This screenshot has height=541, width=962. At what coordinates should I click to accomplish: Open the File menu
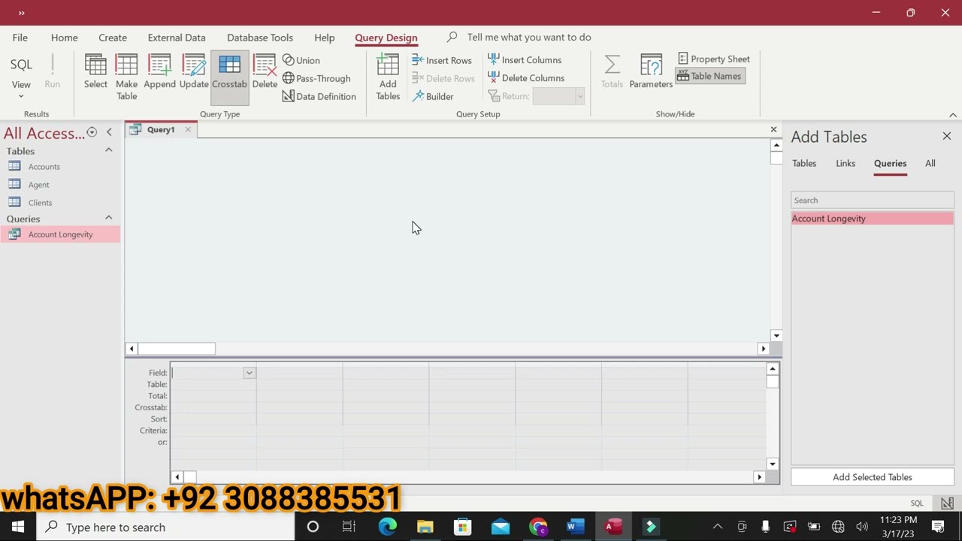[20, 38]
